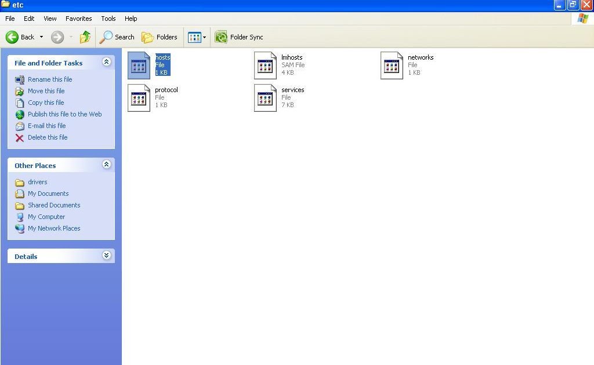Expand the Details panel

107,256
